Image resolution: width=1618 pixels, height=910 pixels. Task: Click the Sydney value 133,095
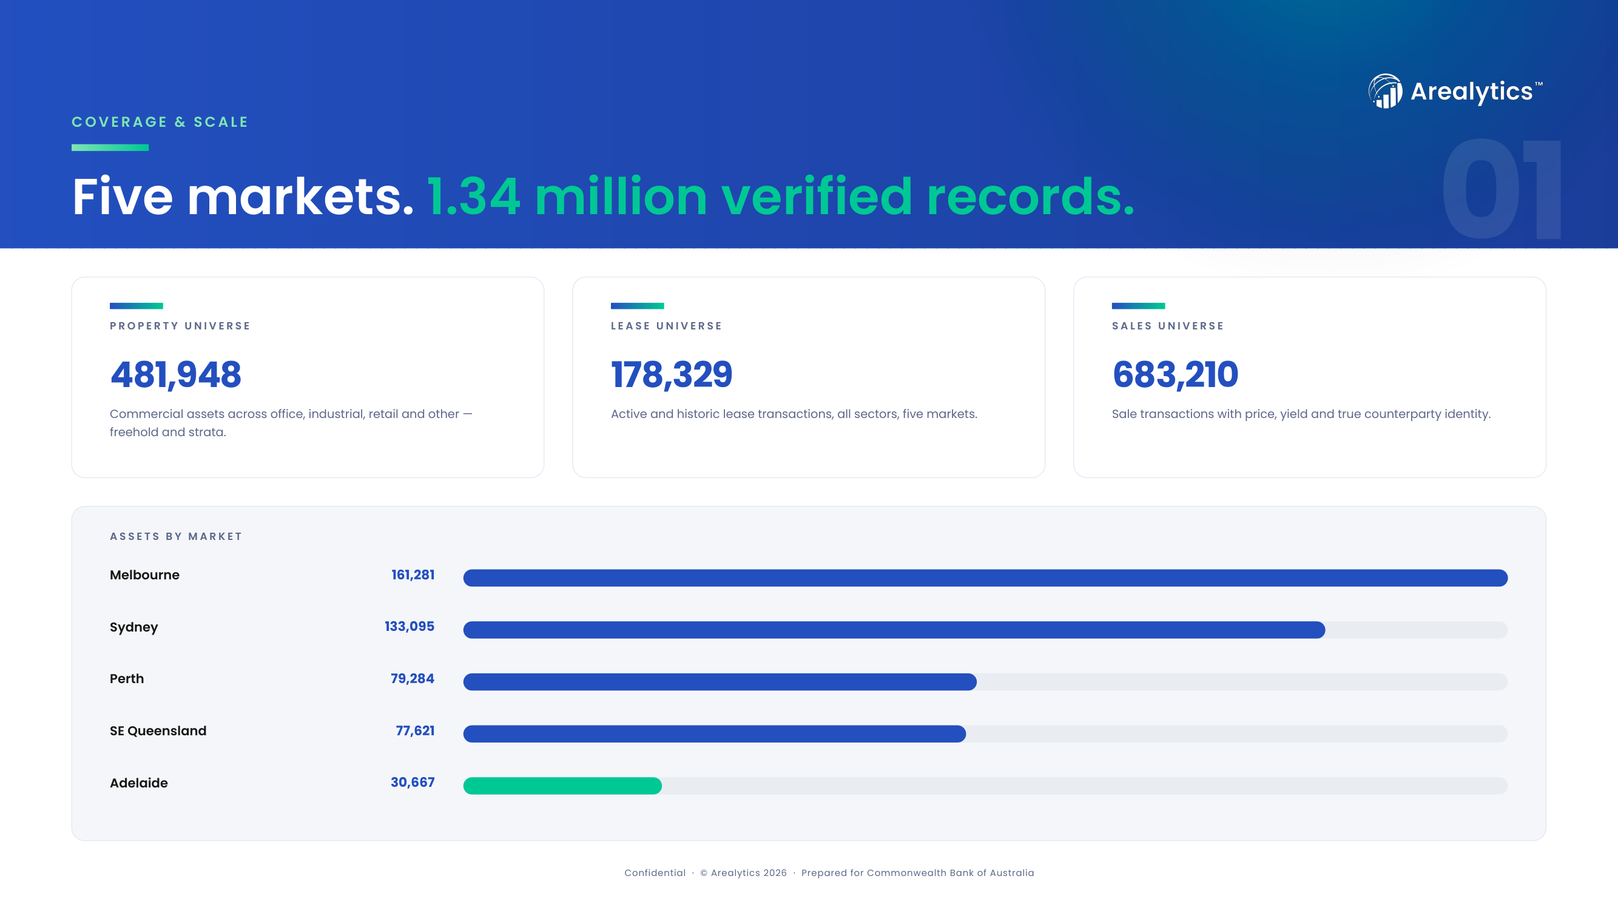point(410,627)
